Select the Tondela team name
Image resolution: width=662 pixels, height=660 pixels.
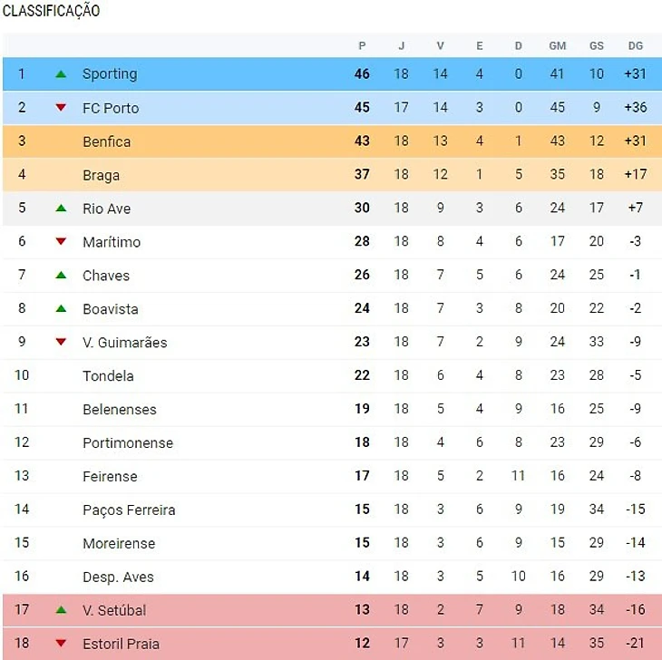click(x=108, y=376)
